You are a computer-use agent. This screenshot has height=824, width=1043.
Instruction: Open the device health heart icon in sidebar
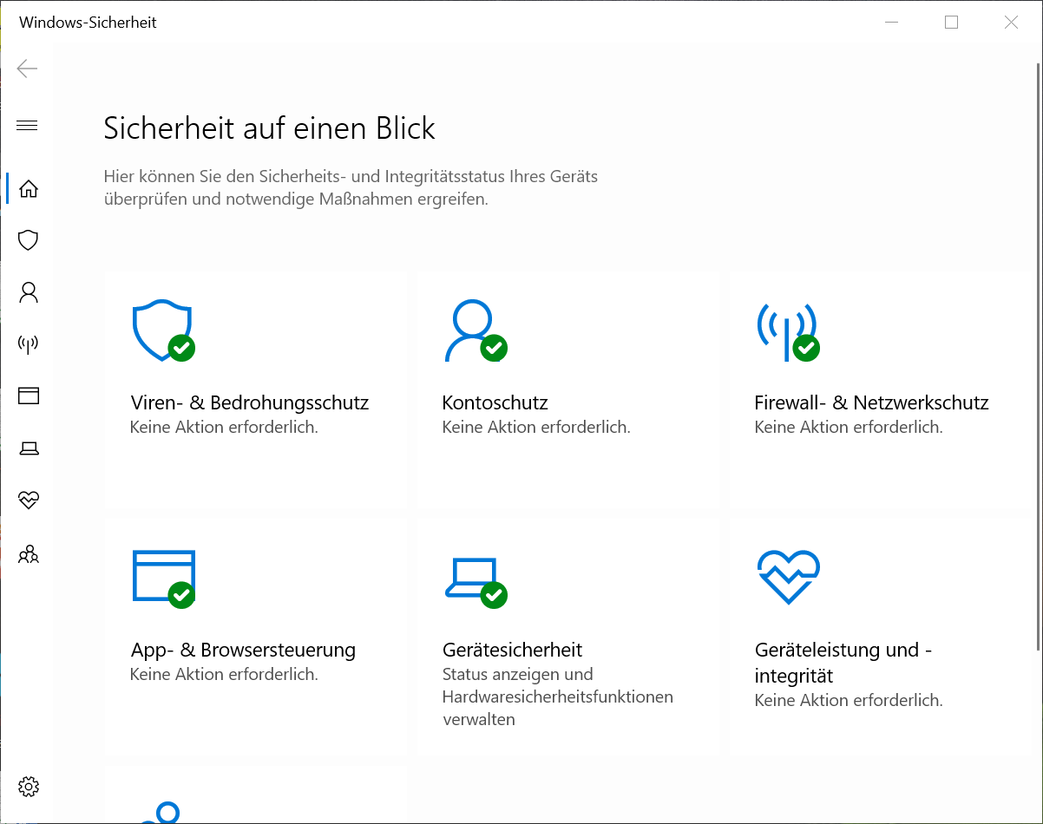coord(29,500)
